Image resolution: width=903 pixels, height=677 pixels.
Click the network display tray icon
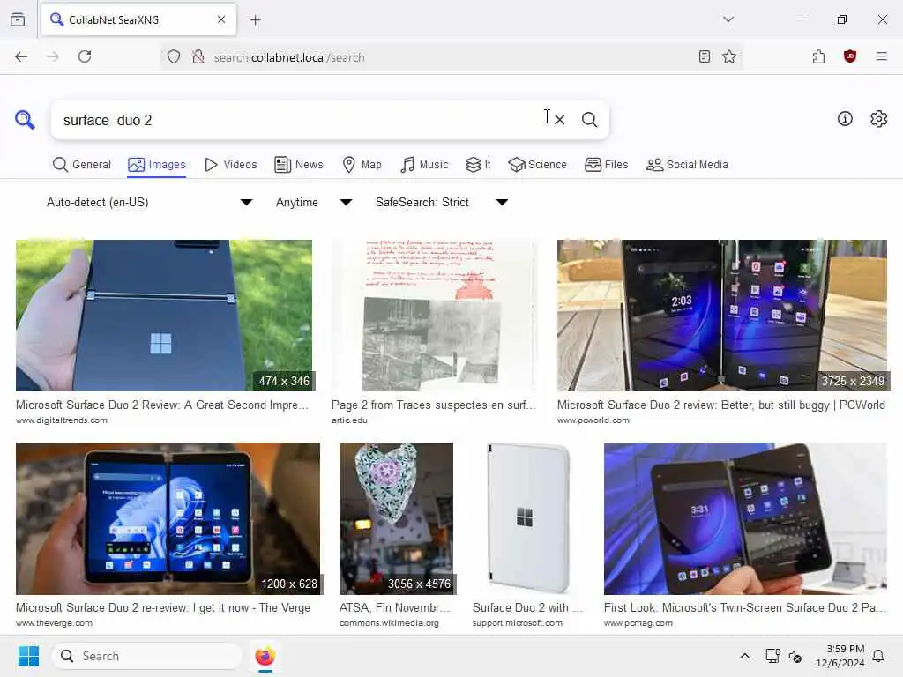pos(772,656)
